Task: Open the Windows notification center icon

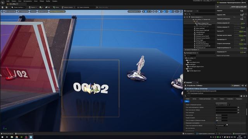Action: (245, 137)
